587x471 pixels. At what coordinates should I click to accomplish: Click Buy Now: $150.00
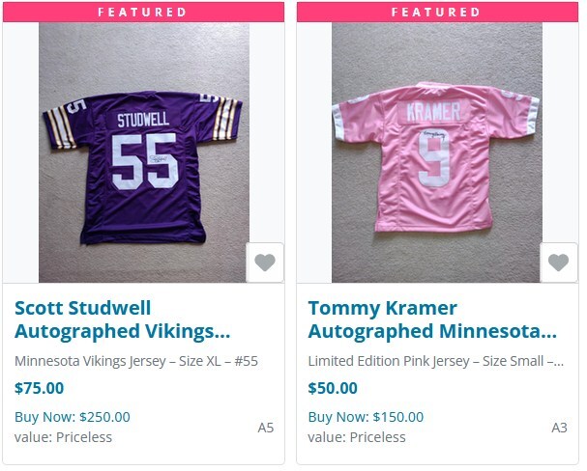(366, 417)
